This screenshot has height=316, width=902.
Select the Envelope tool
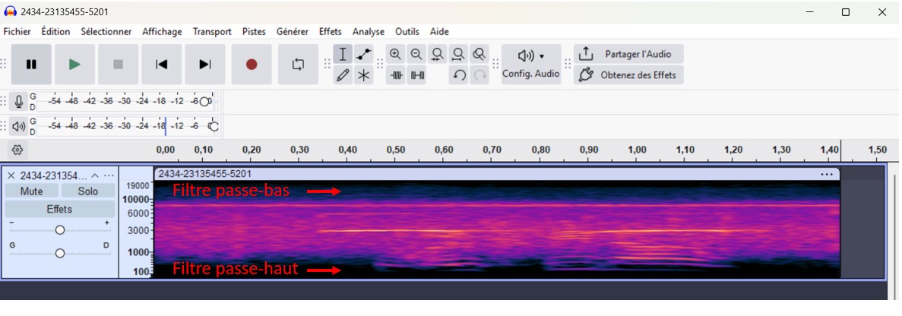pyautogui.click(x=363, y=55)
